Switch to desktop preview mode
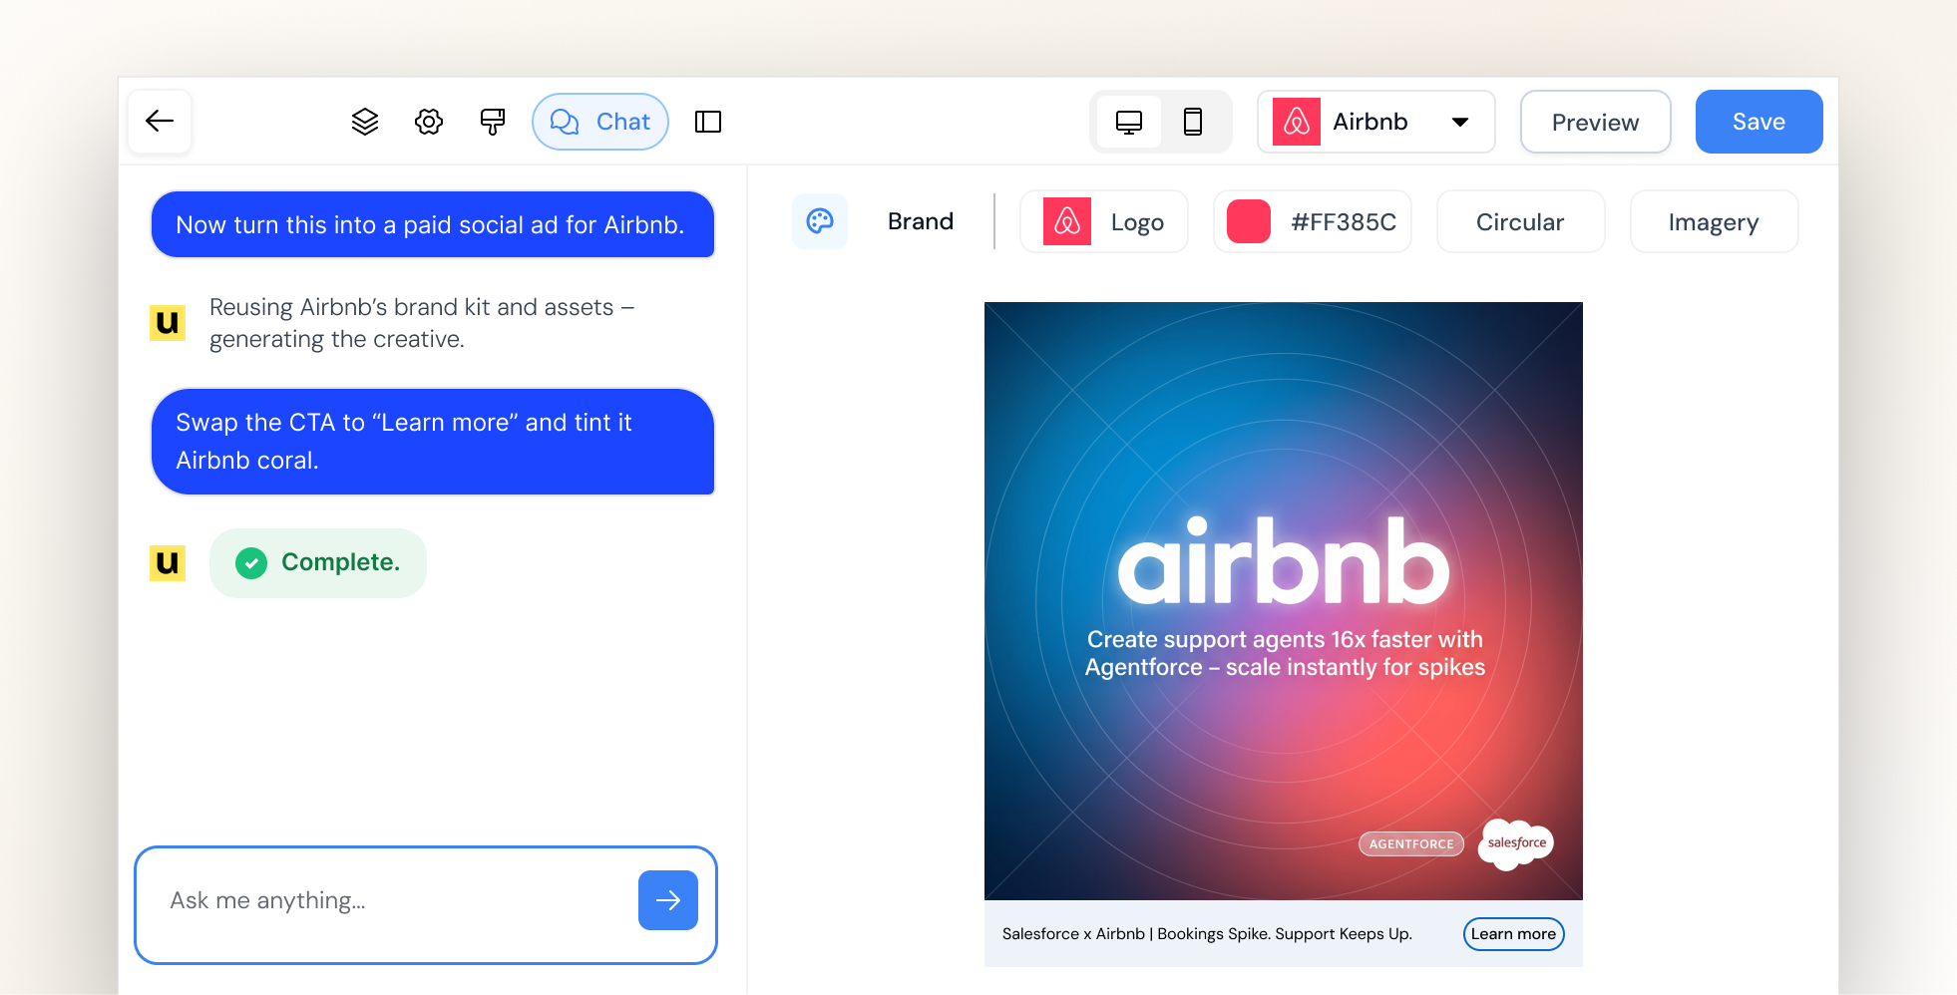 pyautogui.click(x=1129, y=122)
